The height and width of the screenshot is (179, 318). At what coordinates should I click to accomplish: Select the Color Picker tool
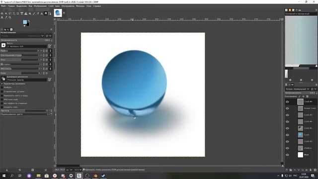coord(6,17)
